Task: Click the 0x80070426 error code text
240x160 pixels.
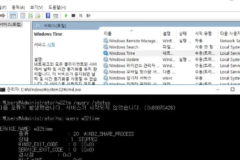Action: 160,108
